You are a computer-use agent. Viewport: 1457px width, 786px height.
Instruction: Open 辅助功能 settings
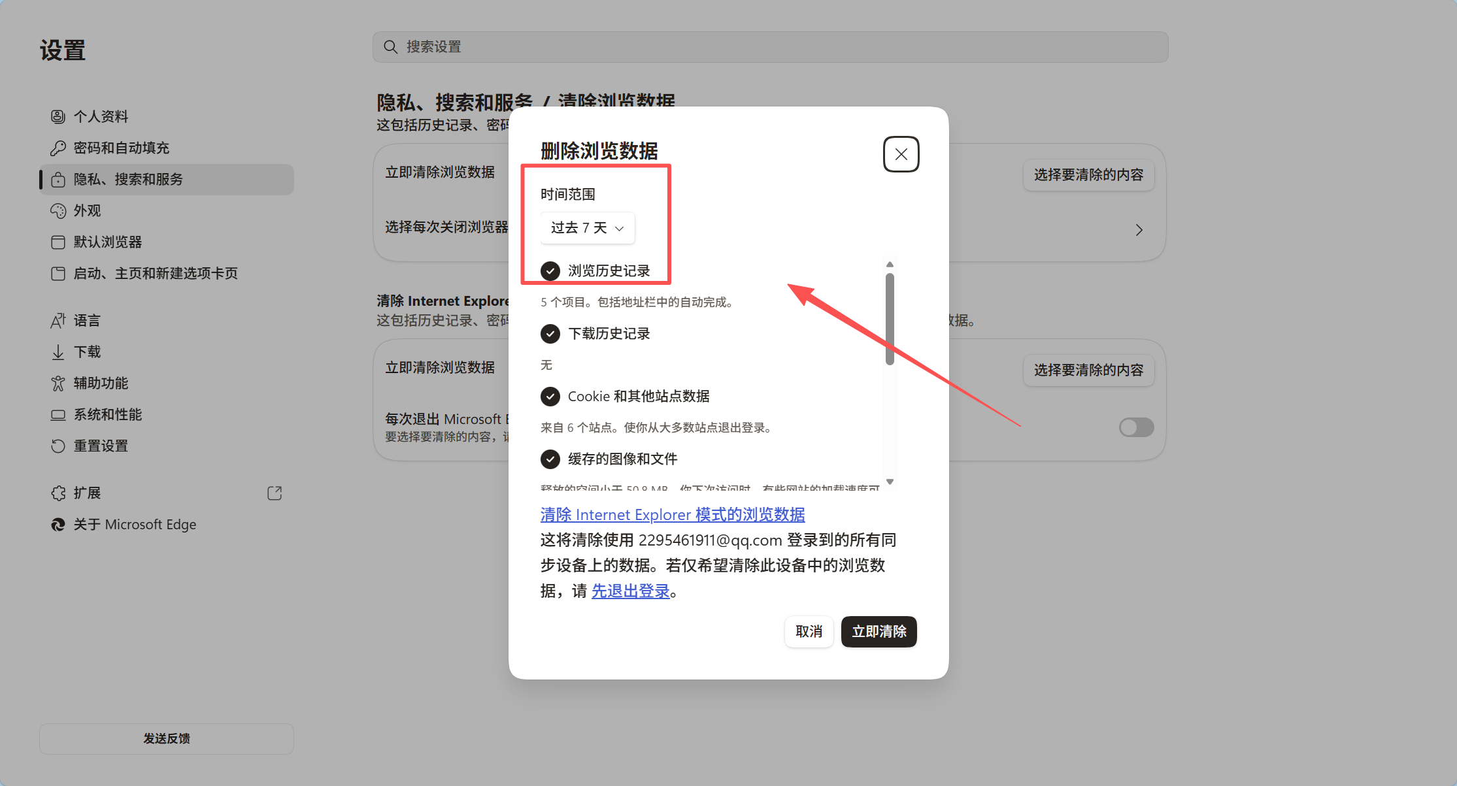167,383
